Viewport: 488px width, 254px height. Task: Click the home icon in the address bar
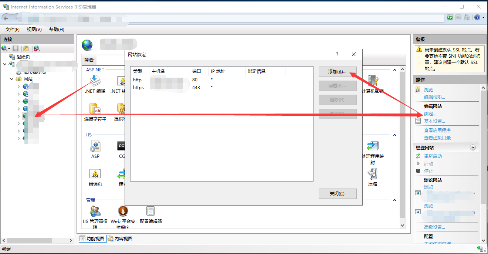[x=467, y=17]
